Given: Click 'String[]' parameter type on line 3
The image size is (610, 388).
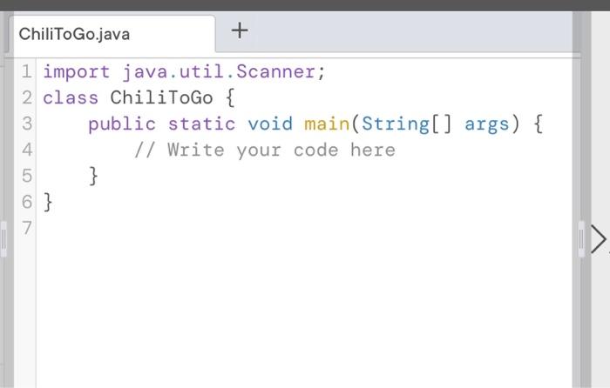Looking at the screenshot, I should click(407, 124).
